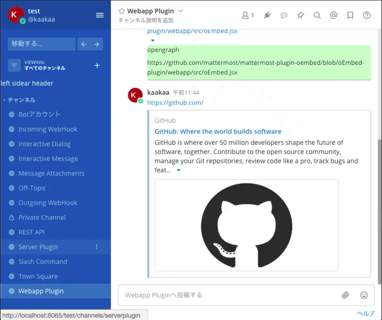Click the message list vertical scrollbar
382x320 pixels.
[380, 212]
